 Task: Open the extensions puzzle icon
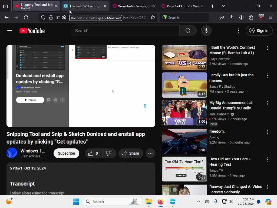click(x=251, y=17)
